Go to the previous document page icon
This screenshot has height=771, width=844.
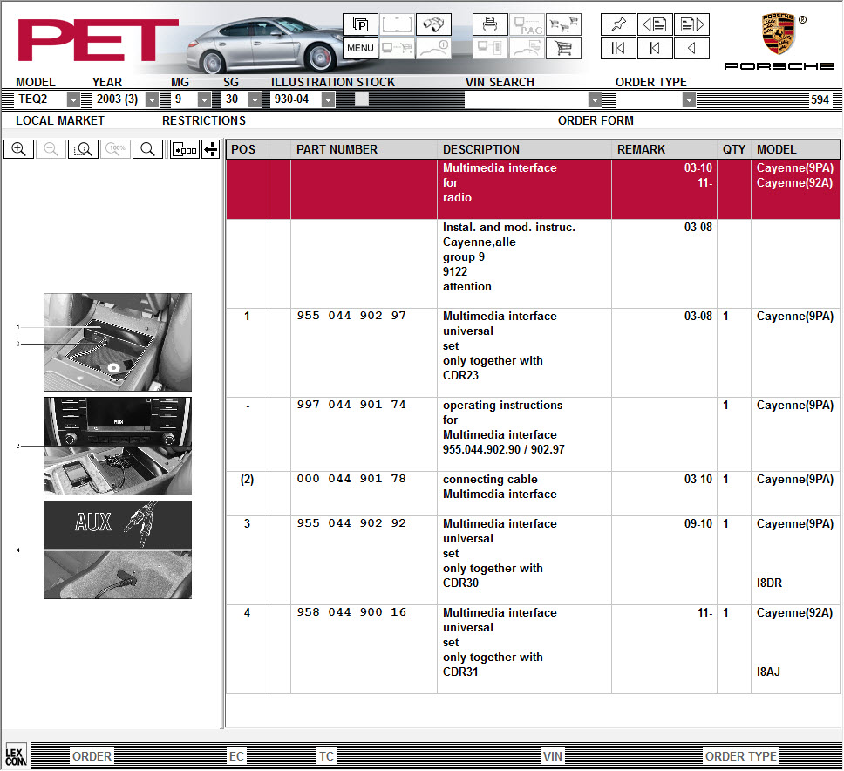coord(655,24)
